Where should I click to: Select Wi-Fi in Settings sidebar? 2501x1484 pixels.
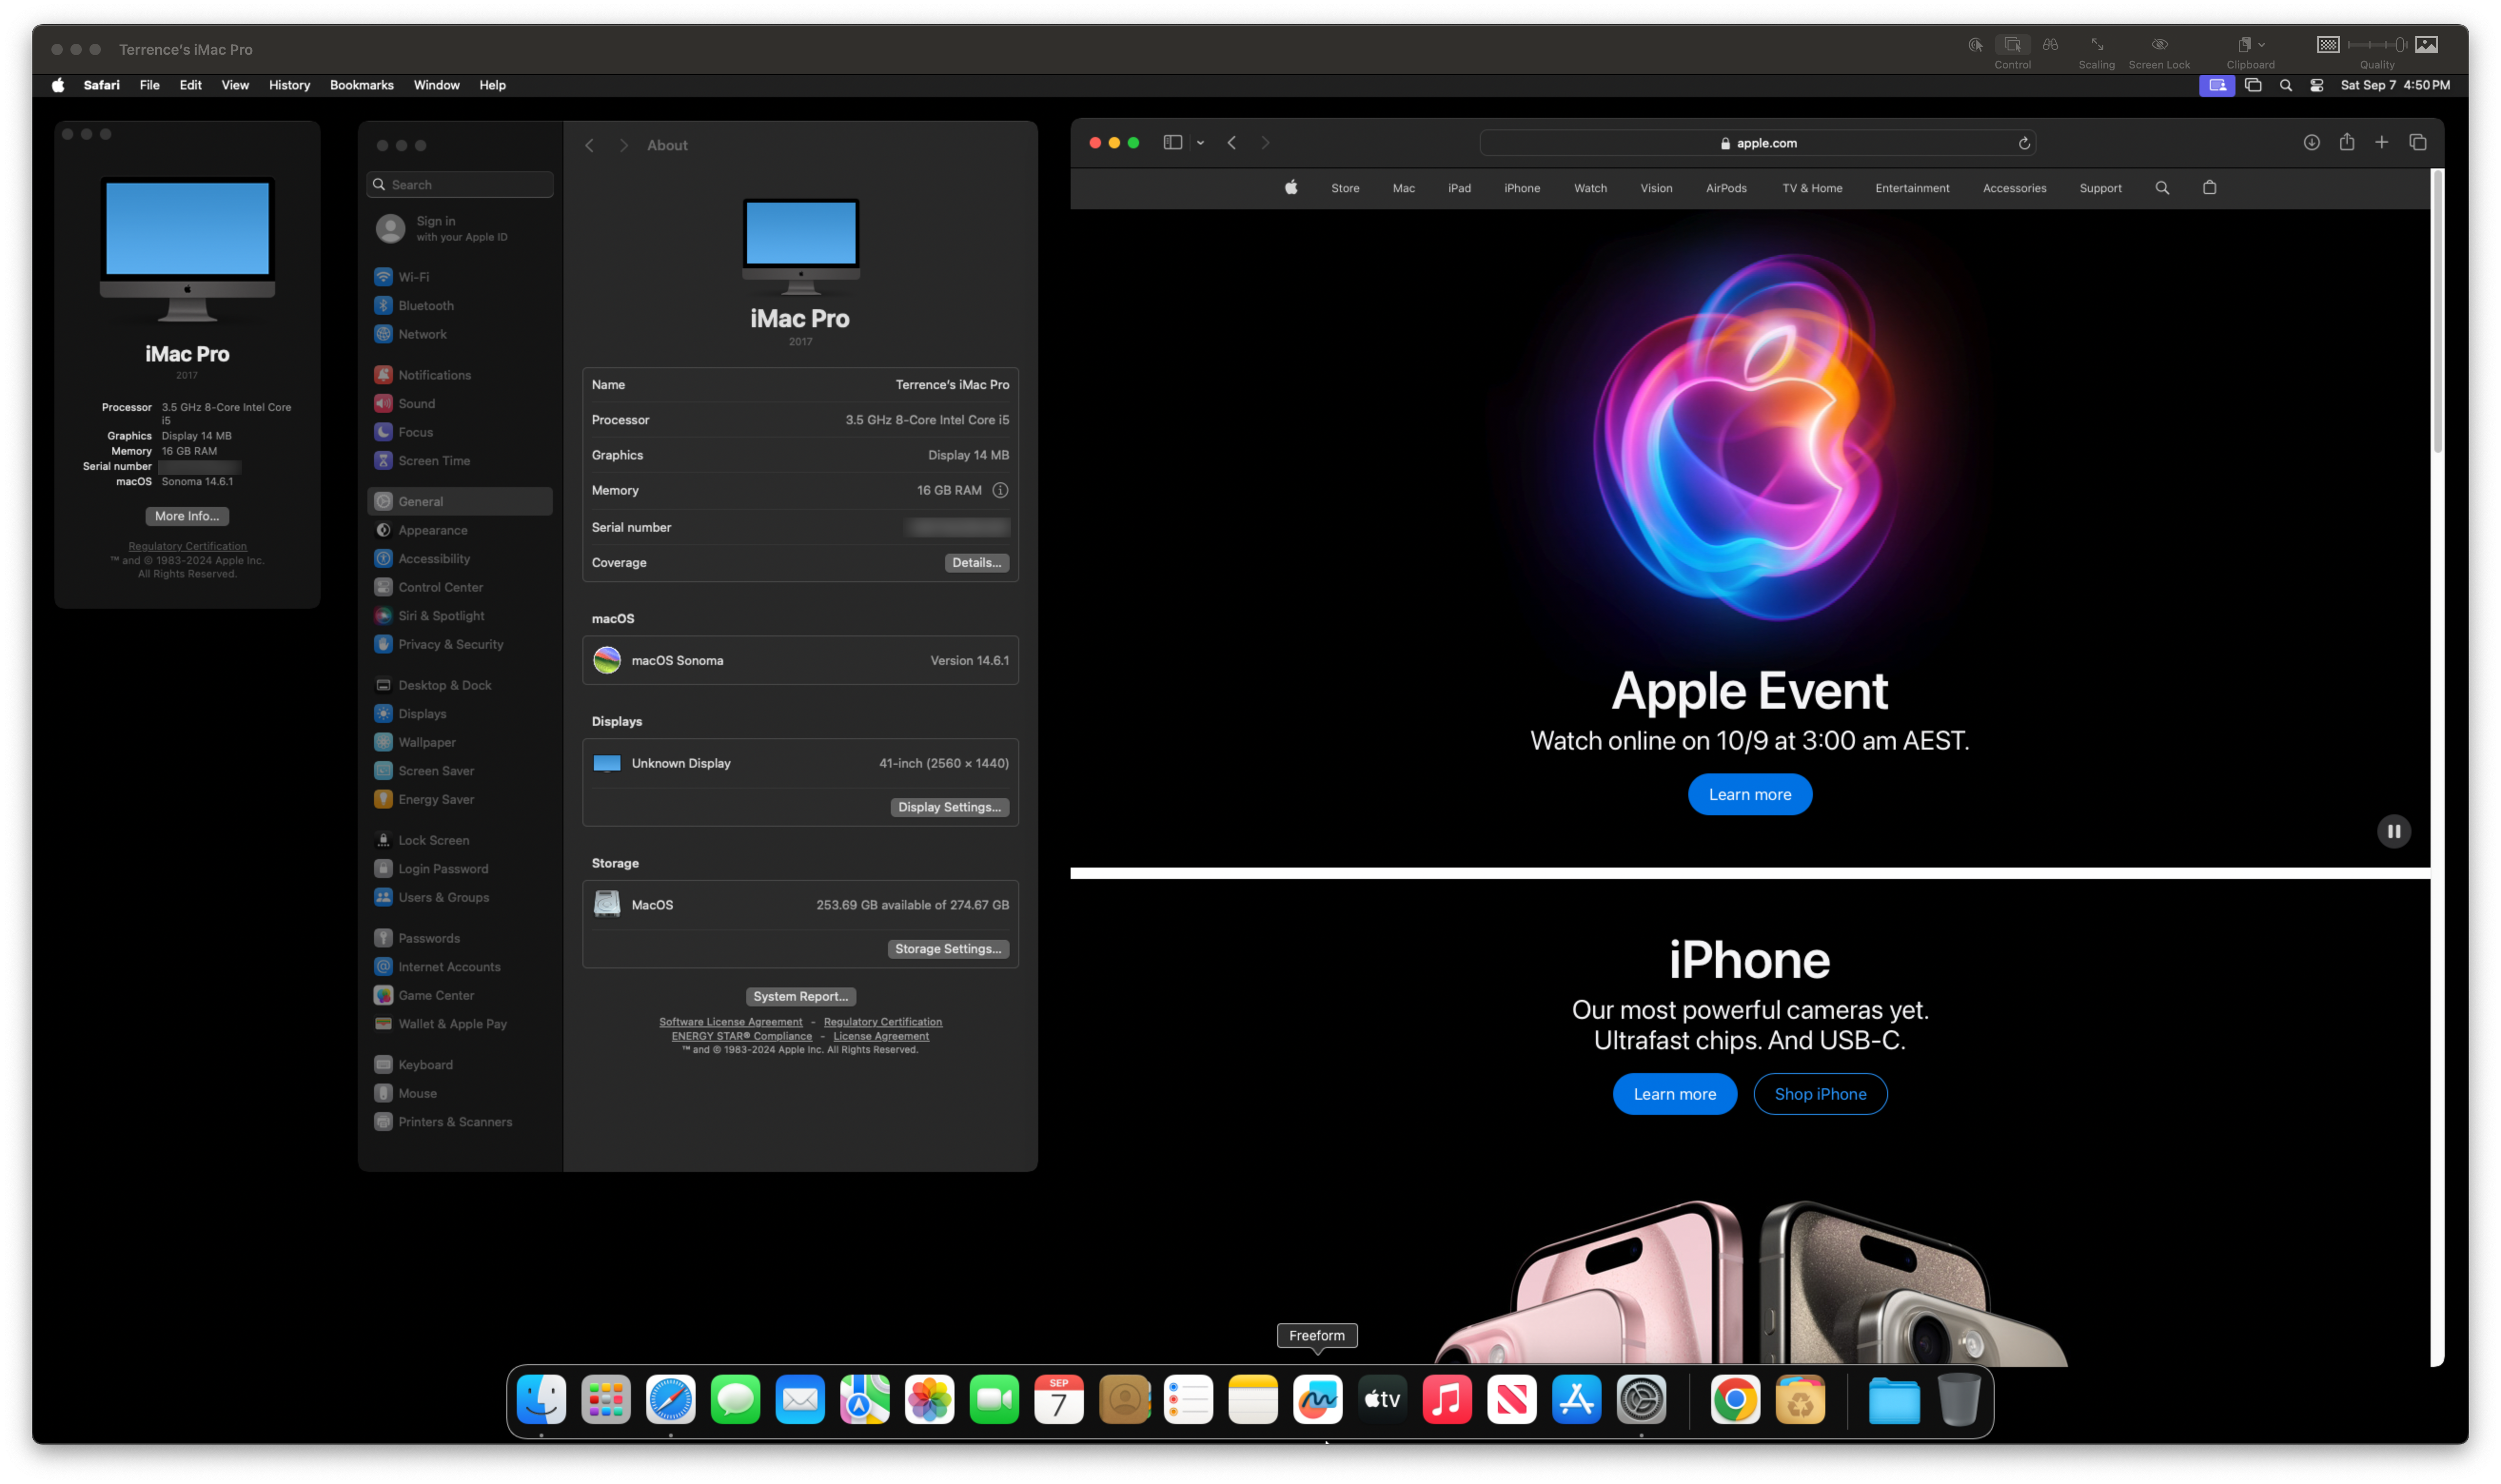460,277
